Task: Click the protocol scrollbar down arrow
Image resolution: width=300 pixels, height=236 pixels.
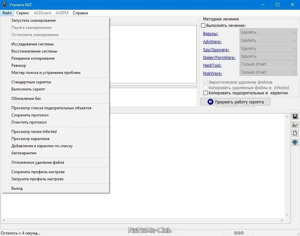Action: click(x=287, y=215)
